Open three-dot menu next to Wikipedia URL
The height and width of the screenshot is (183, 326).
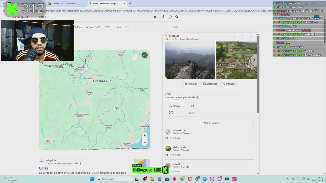coord(81,164)
